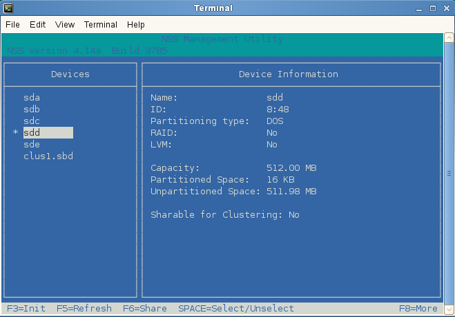
Task: Click the Unpartitioned Space value 511.98 MB
Action: (291, 192)
